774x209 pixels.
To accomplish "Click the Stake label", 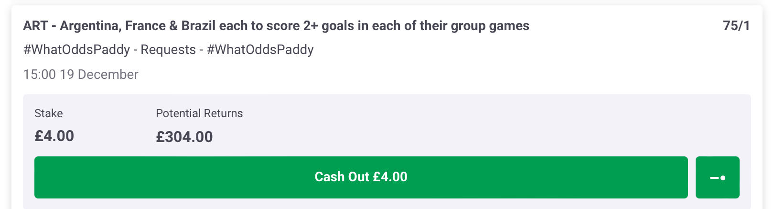I will pyautogui.click(x=49, y=113).
